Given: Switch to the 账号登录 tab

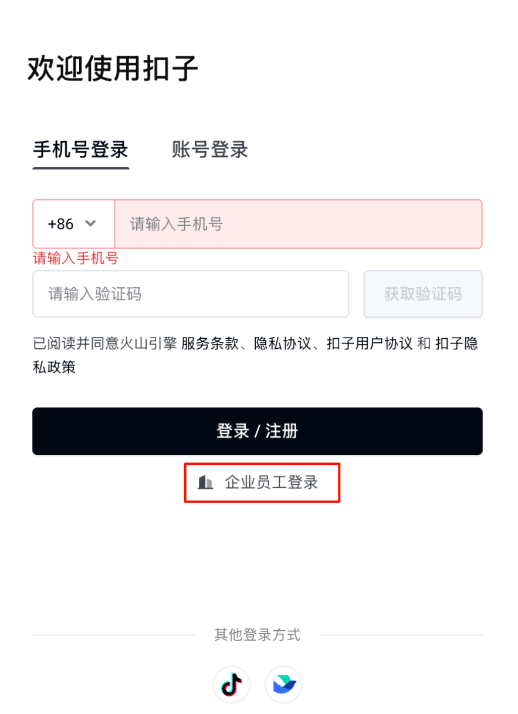Looking at the screenshot, I should [x=210, y=149].
